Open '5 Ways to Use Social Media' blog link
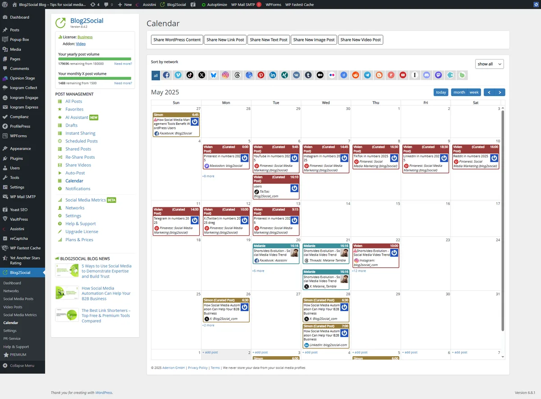Screen dimensions: 541x399 pos(106,271)
